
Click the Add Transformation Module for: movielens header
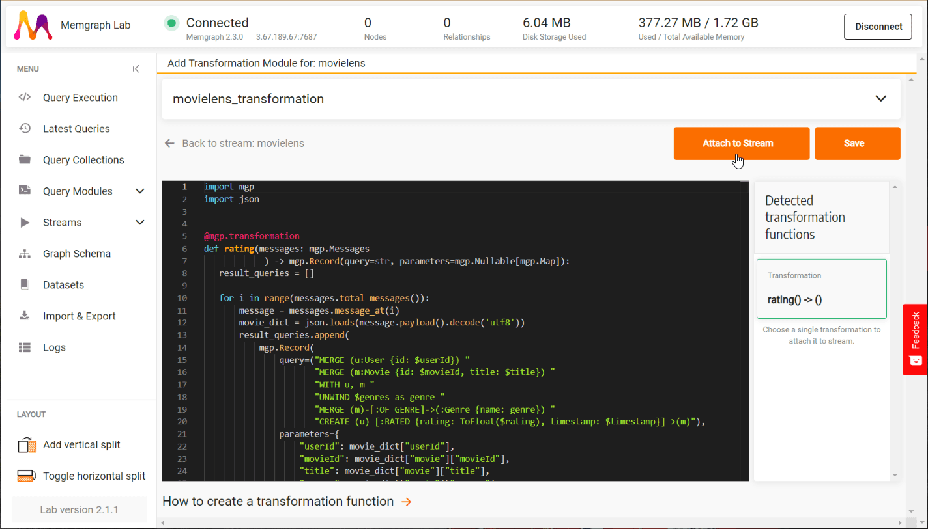(x=267, y=63)
